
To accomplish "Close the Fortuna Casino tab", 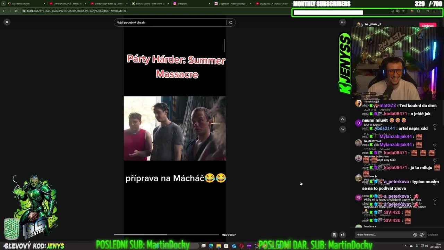I will click(x=168, y=3).
